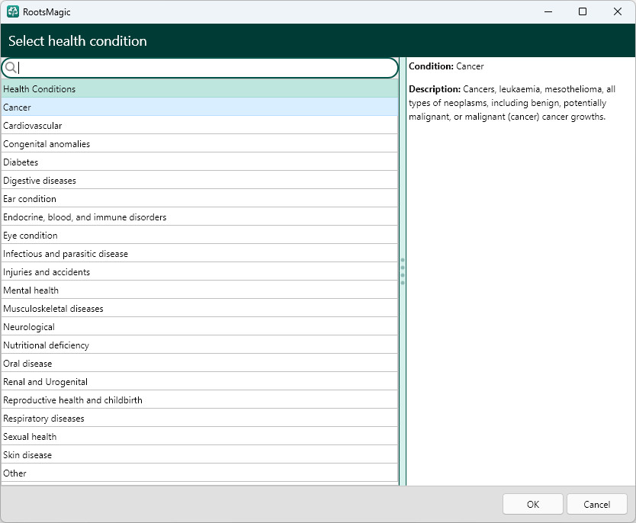This screenshot has width=636, height=523.
Task: Select the Sexual health row
Action: (200, 436)
